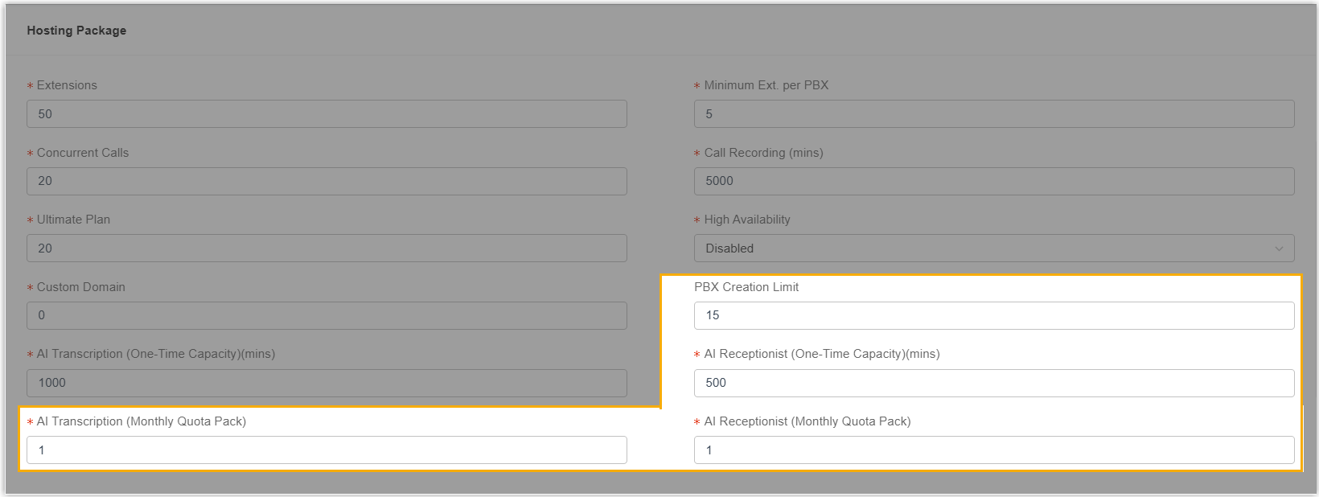Screen dimensions: 1319x497
Task: Click into the Ultimate Plan field
Action: coord(327,249)
